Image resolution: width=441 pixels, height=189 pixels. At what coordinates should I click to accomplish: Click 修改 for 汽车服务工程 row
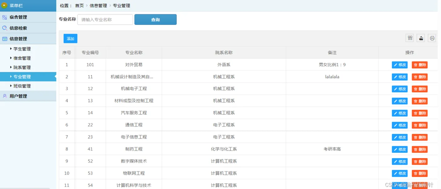click(x=400, y=113)
